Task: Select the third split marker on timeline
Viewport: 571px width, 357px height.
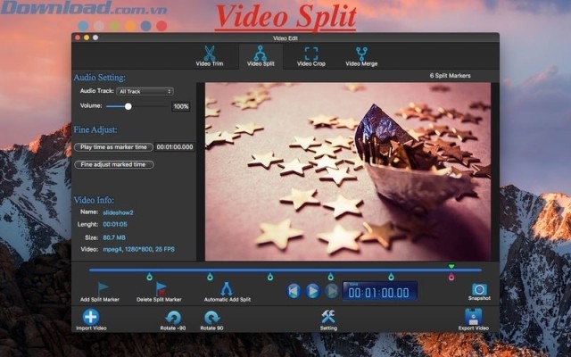Action: [270, 278]
